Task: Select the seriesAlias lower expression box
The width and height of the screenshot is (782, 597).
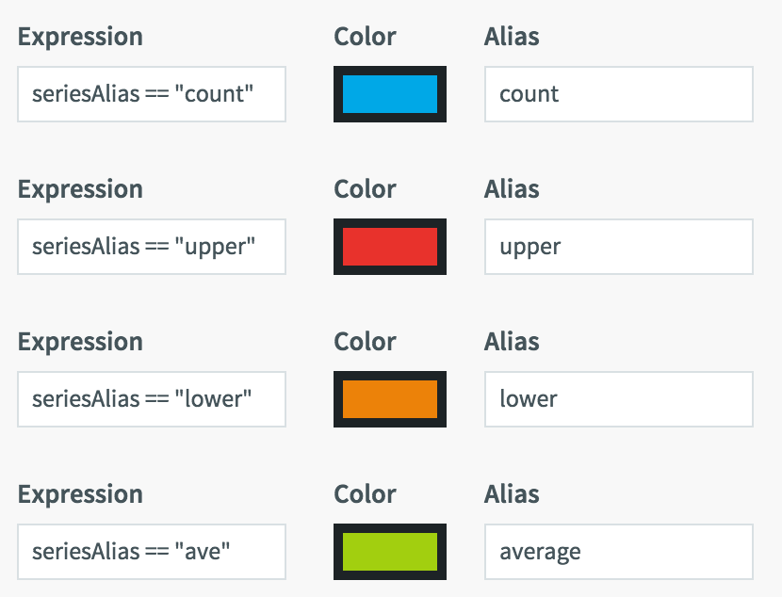Action: (151, 399)
